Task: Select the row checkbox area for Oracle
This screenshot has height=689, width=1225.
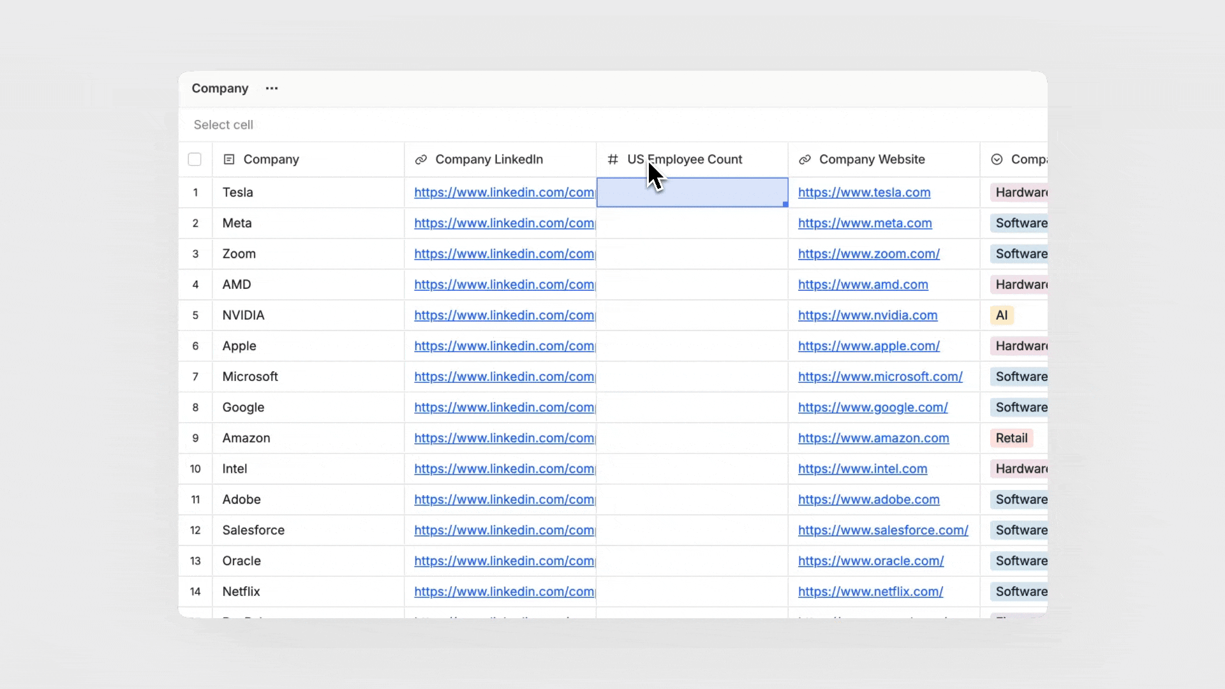Action: [195, 561]
